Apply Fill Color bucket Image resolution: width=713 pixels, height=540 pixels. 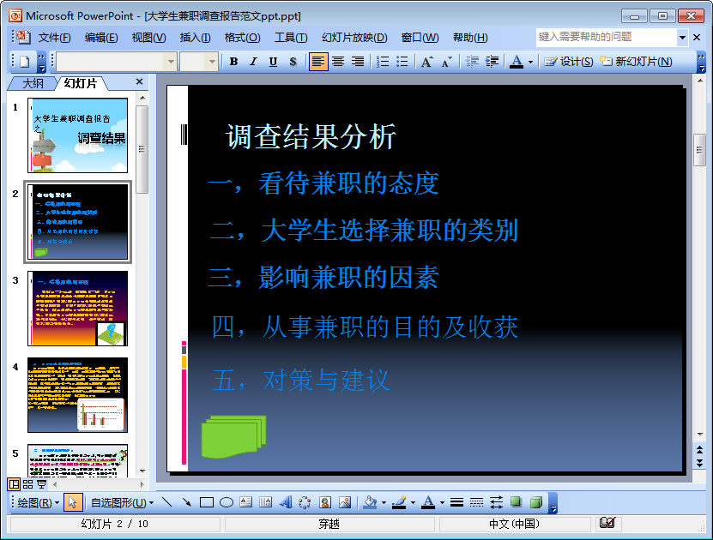[x=370, y=502]
